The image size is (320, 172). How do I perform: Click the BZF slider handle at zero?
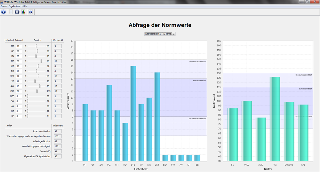coord(28,96)
